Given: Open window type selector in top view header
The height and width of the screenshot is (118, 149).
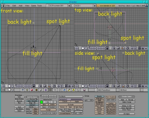Looking at the screenshot, I should click(77, 48).
